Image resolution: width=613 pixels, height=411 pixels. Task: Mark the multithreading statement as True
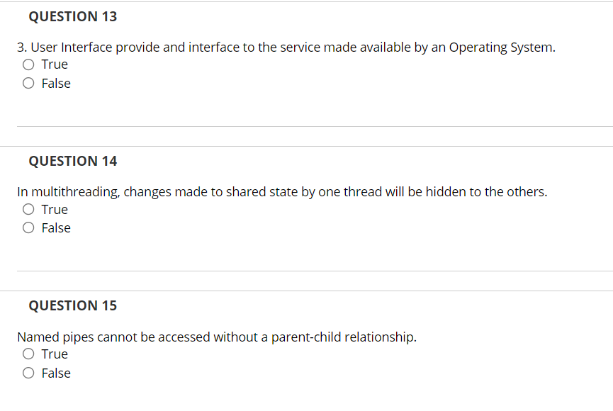pyautogui.click(x=28, y=209)
